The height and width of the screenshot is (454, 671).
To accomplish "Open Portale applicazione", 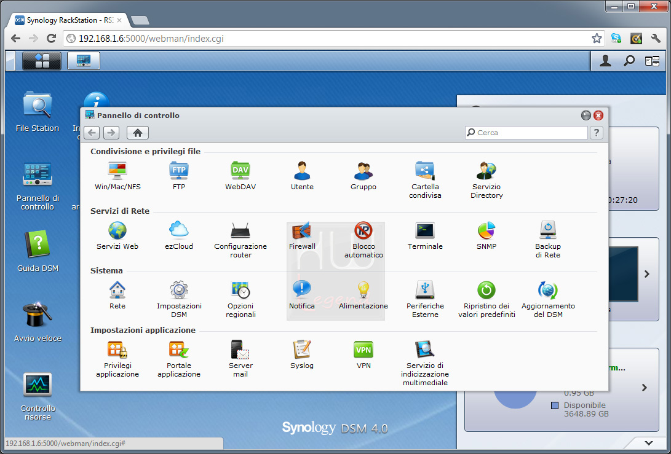I will 179,359.
